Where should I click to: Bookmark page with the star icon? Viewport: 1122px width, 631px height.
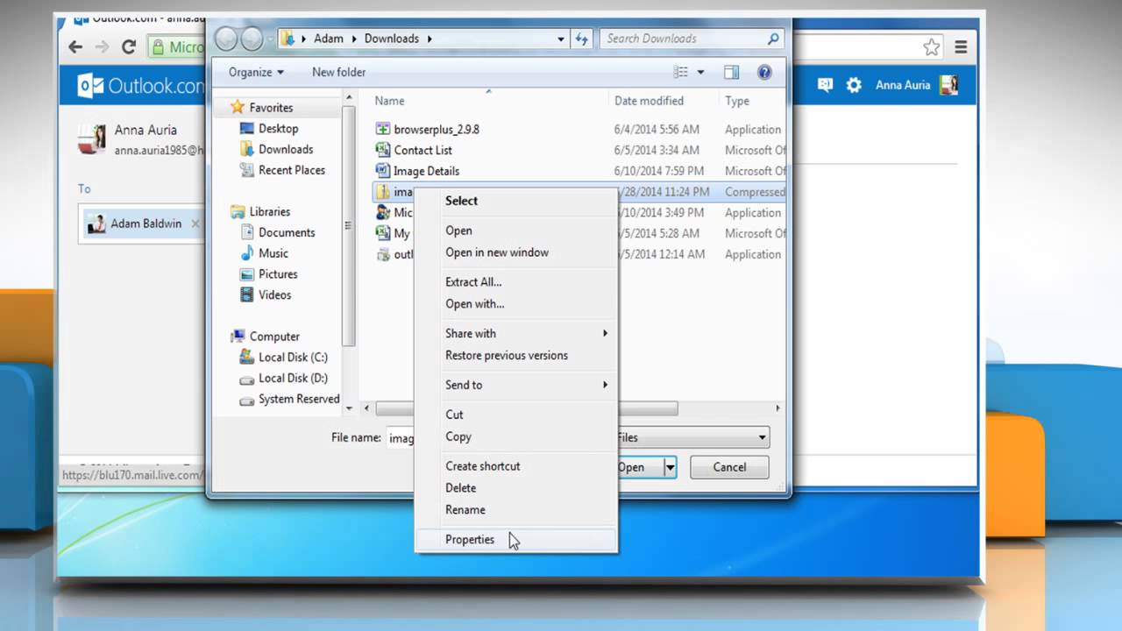point(931,47)
